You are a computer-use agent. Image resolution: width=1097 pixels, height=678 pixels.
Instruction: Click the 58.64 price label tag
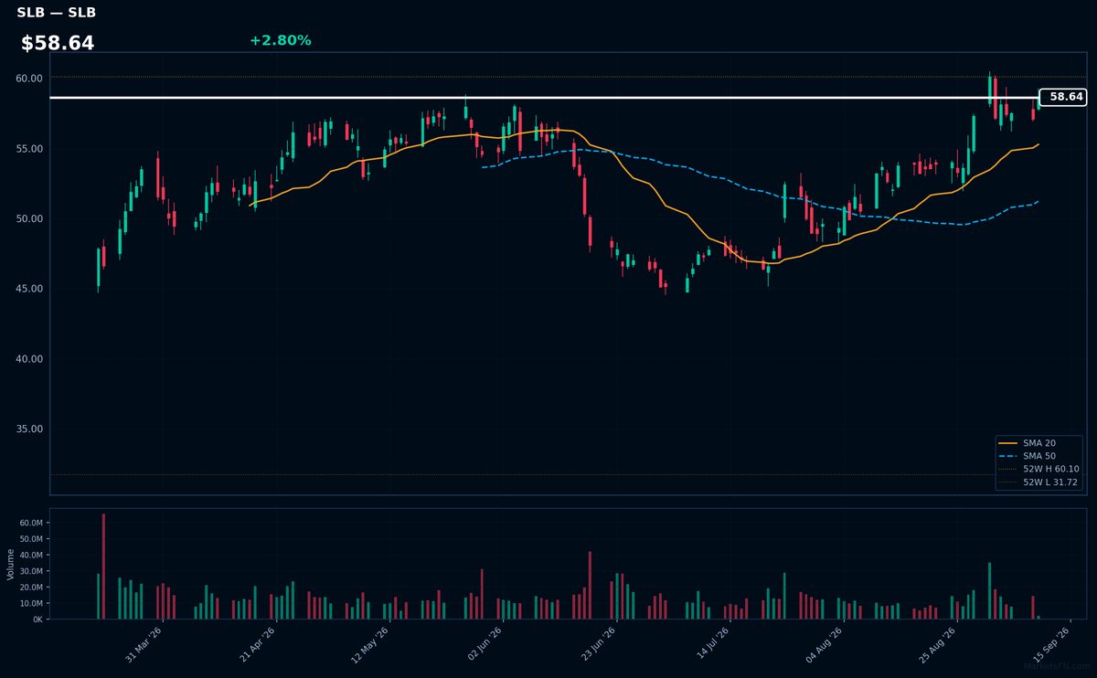tap(1063, 97)
